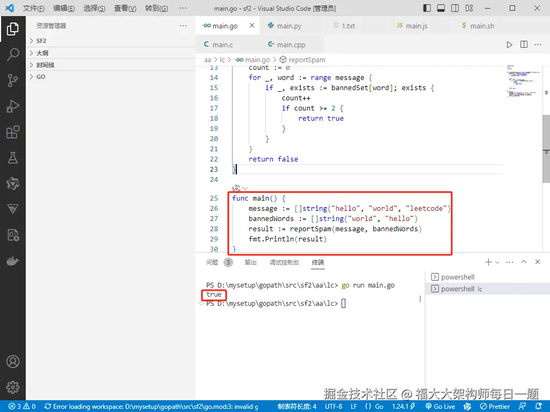
Task: Open the Explorer view in activity bar
Action: 13,29
